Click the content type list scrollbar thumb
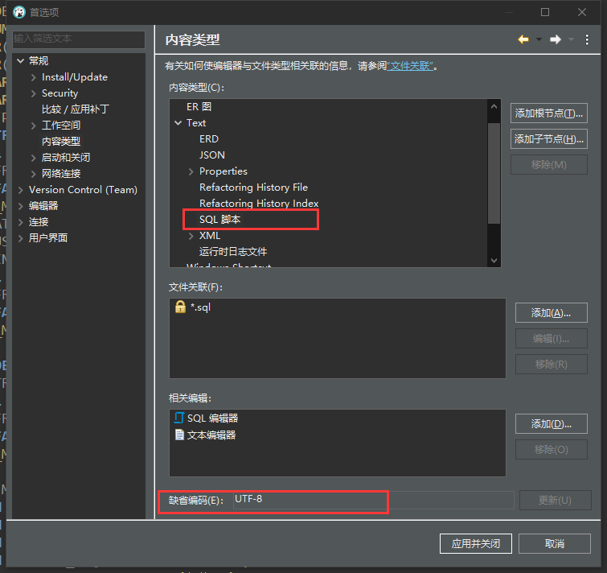Screen dimensions: 607x573 [x=494, y=173]
